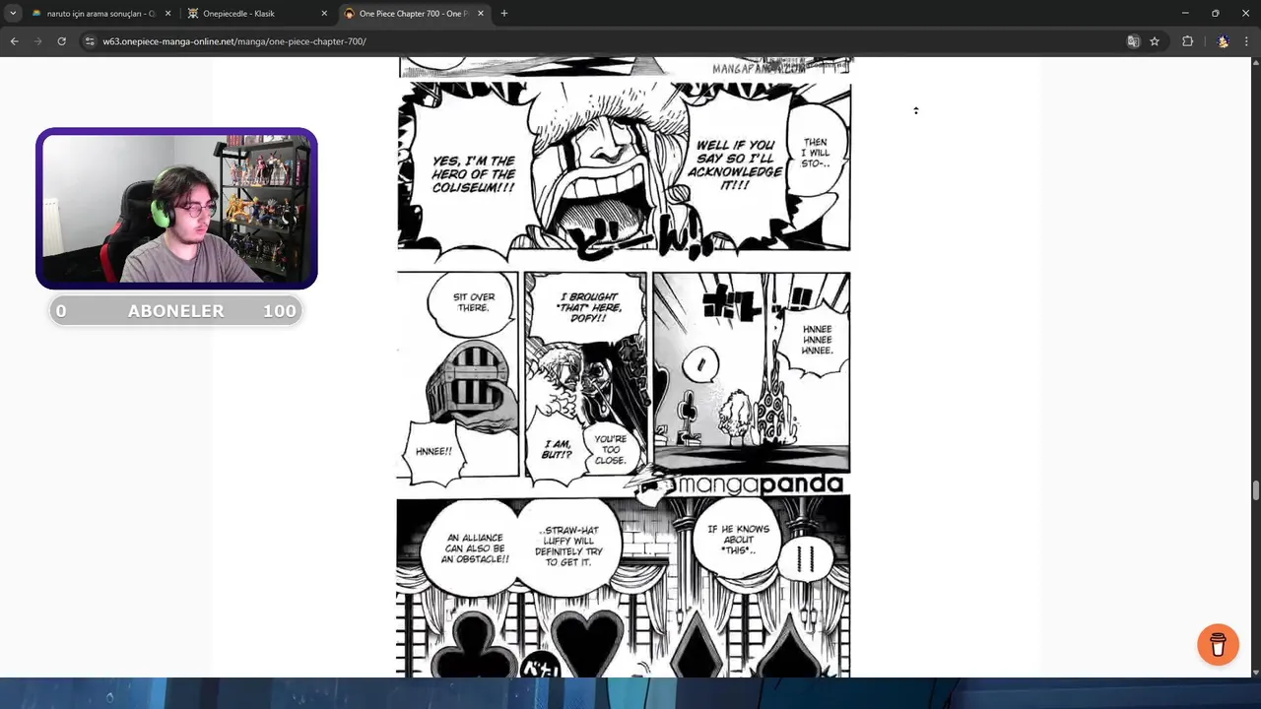Screen dimensions: 1261x709
Task: Click the vertical scrollbar thumb
Action: pyautogui.click(x=1255, y=490)
